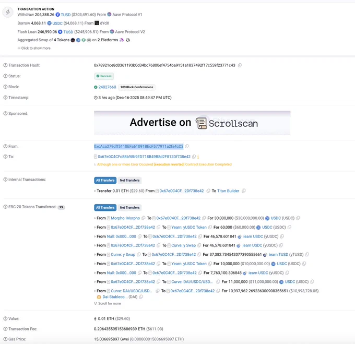The height and width of the screenshot is (344, 355).
Task: Copy the iearn TUSD (yTUSD) token address
Action: pyautogui.click(x=307, y=254)
